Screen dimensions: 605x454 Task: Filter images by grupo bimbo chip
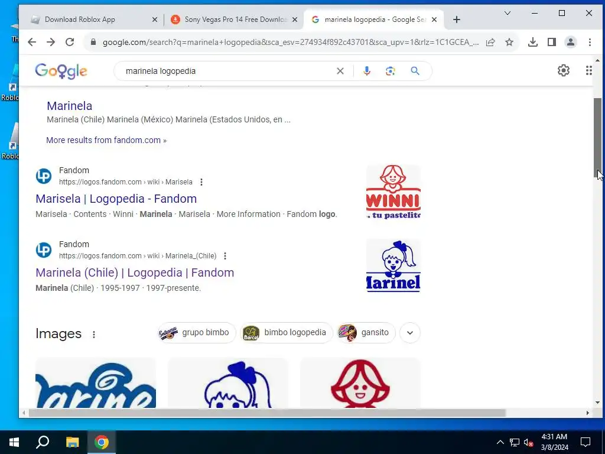[197, 333]
